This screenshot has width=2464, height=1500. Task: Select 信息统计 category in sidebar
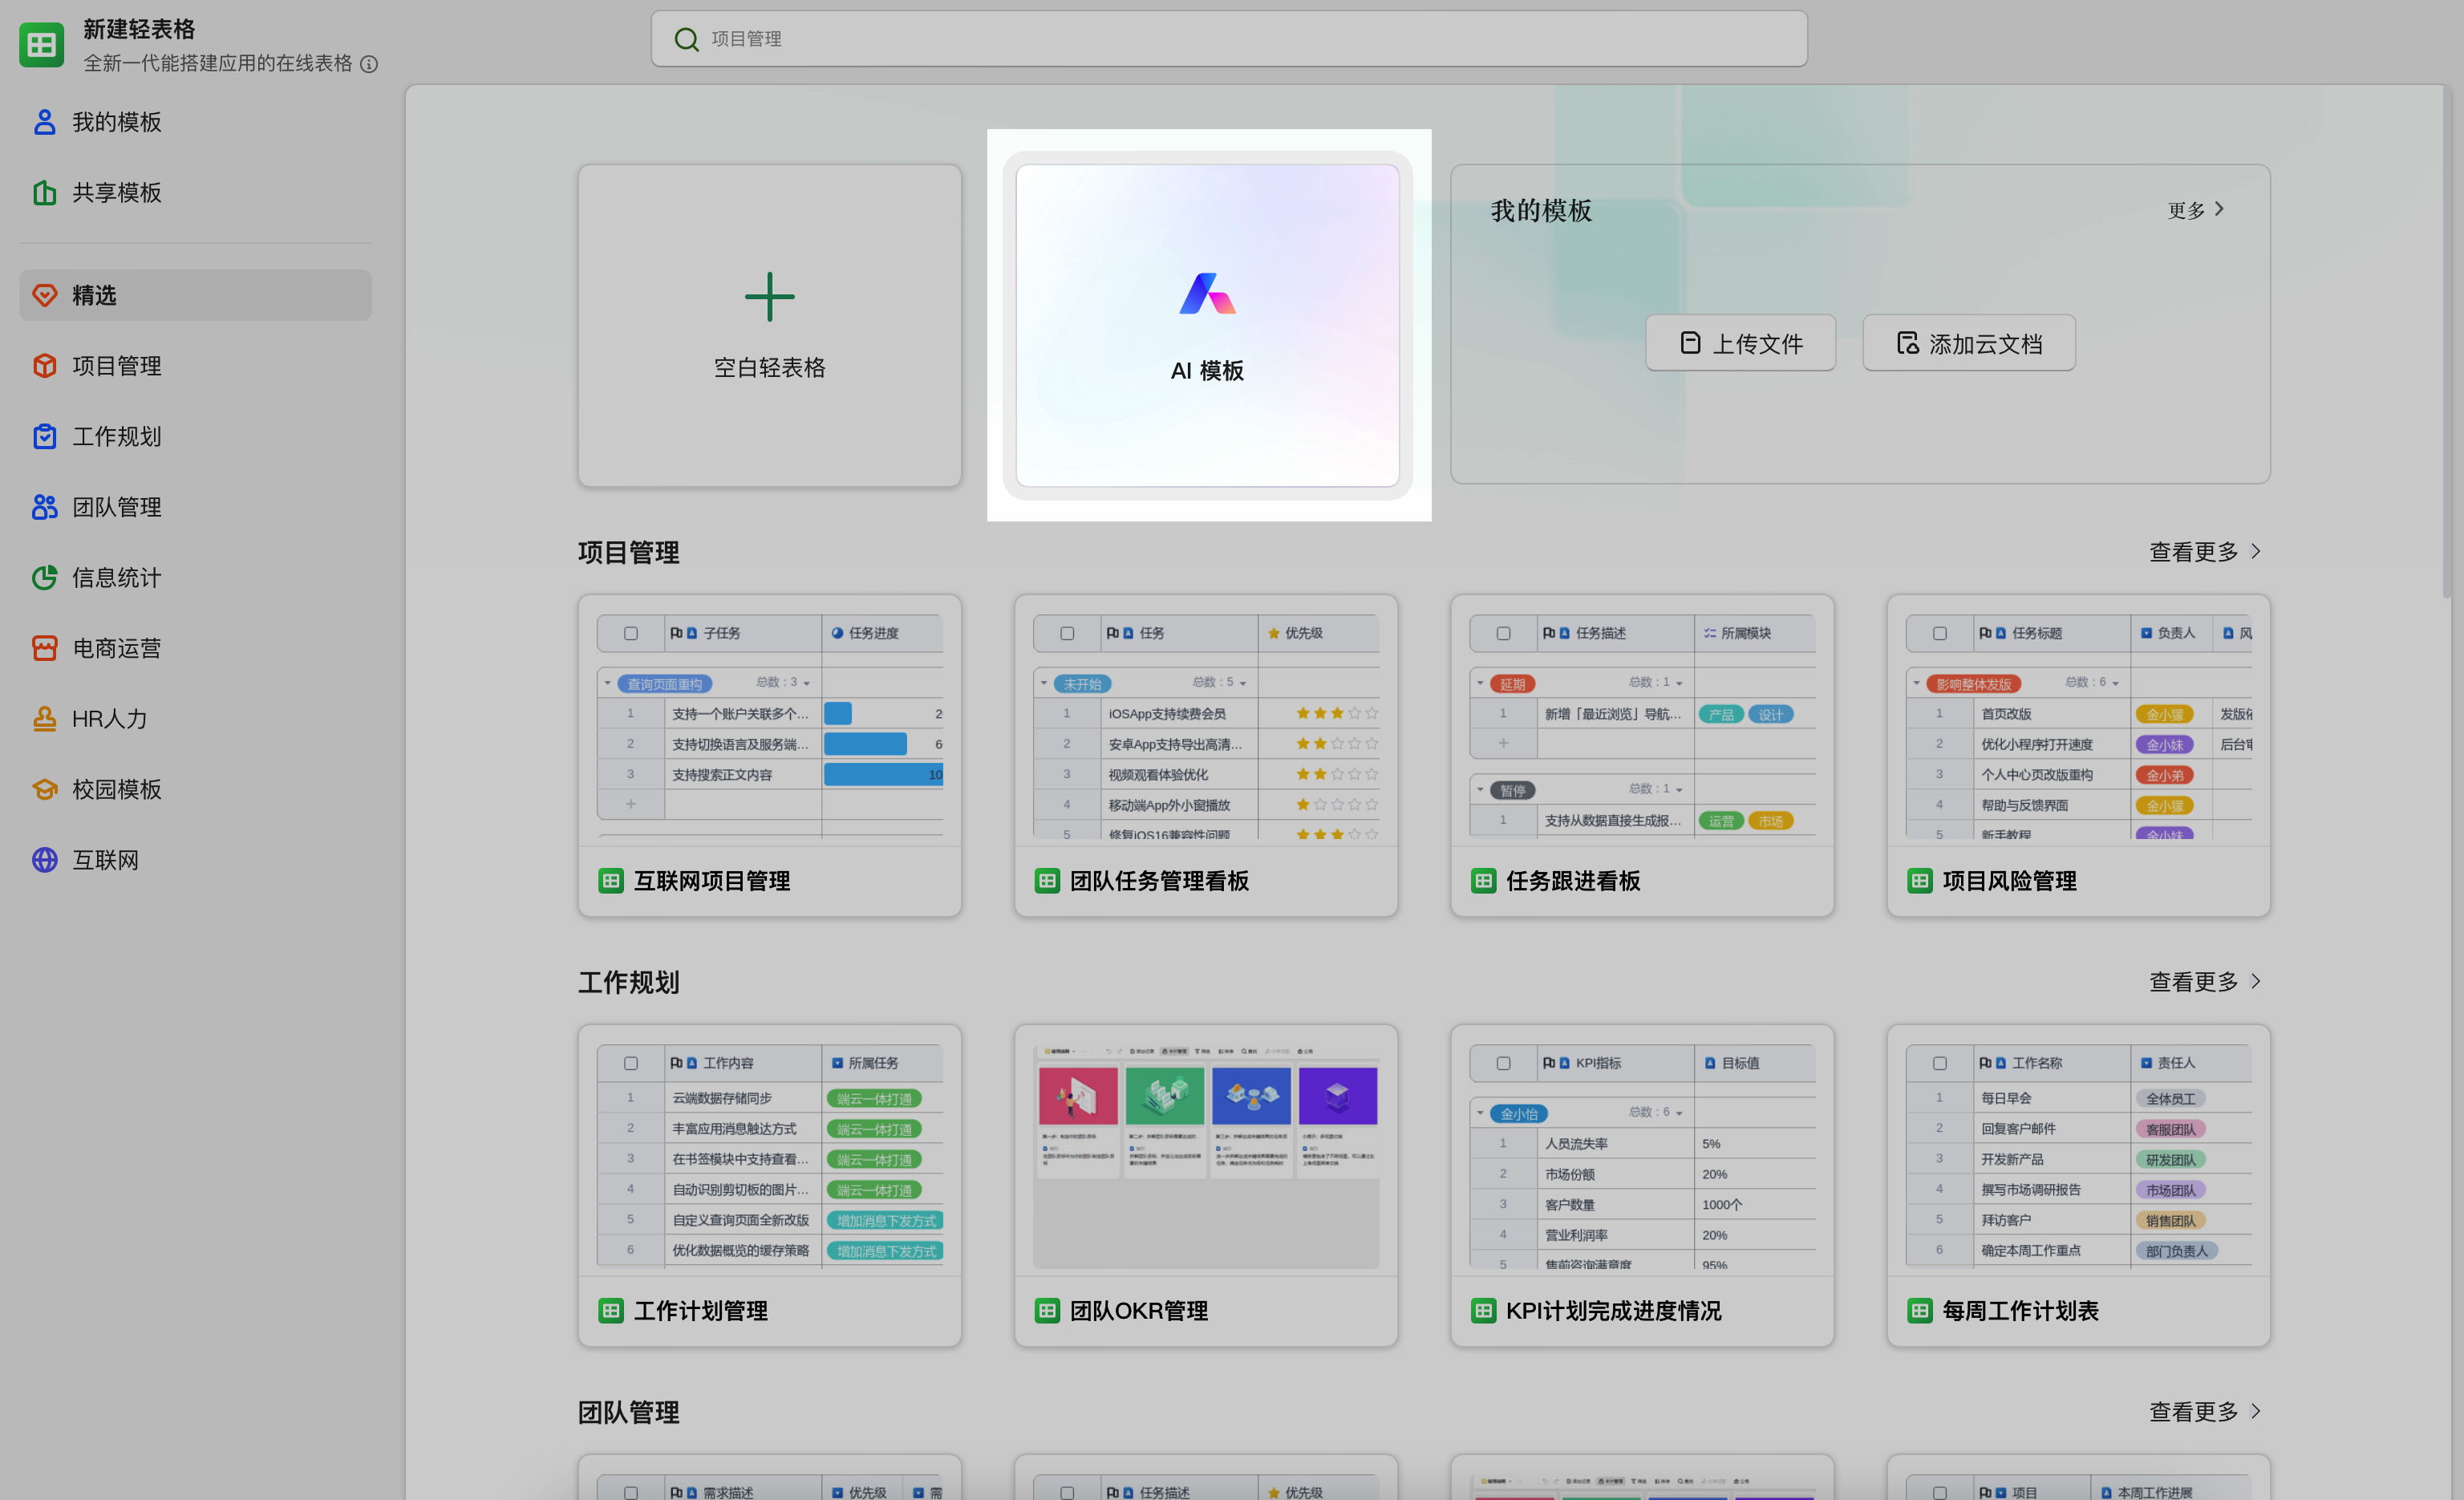[x=116, y=577]
